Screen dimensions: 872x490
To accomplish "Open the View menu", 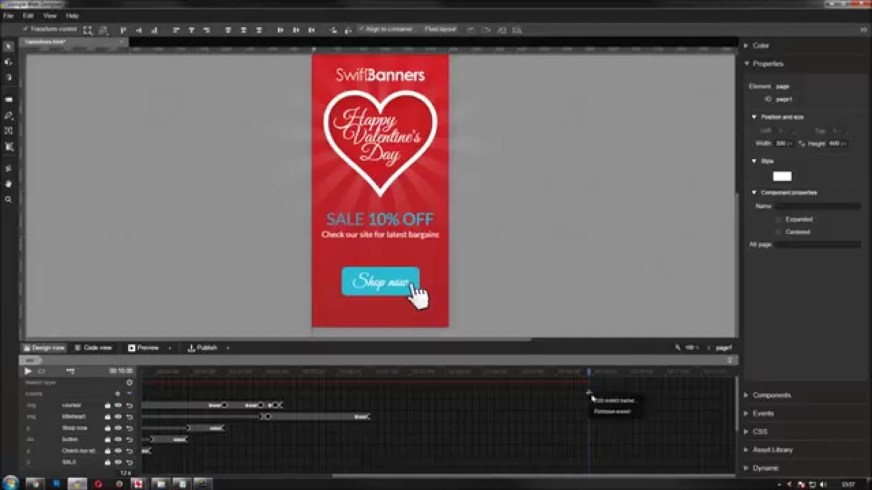I will (x=50, y=16).
